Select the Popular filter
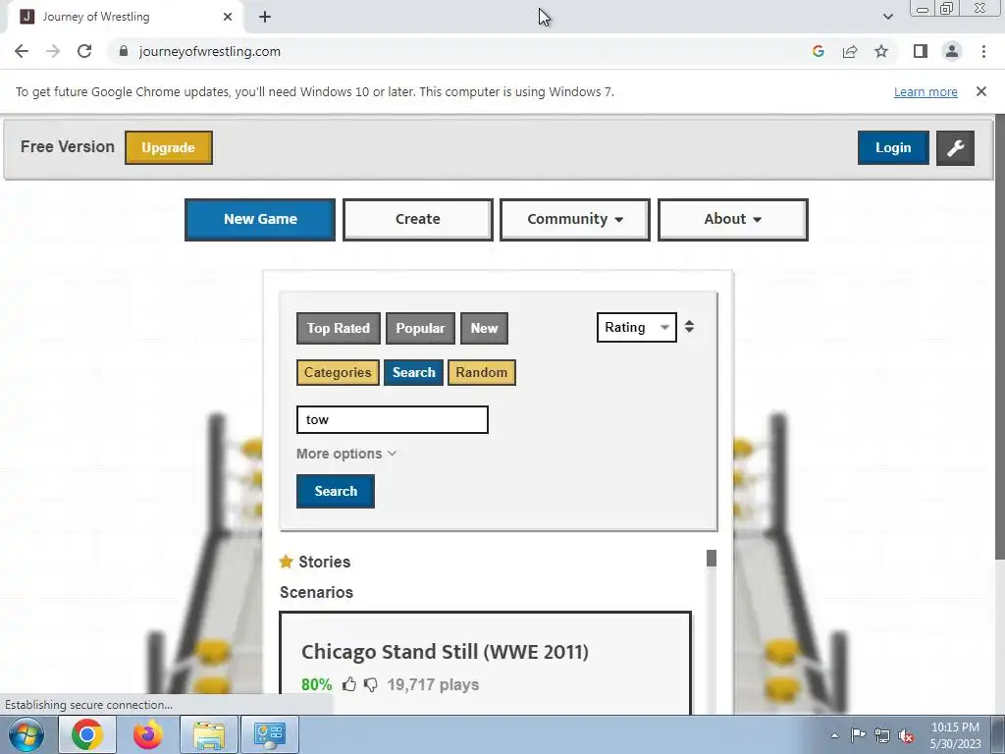 point(420,328)
